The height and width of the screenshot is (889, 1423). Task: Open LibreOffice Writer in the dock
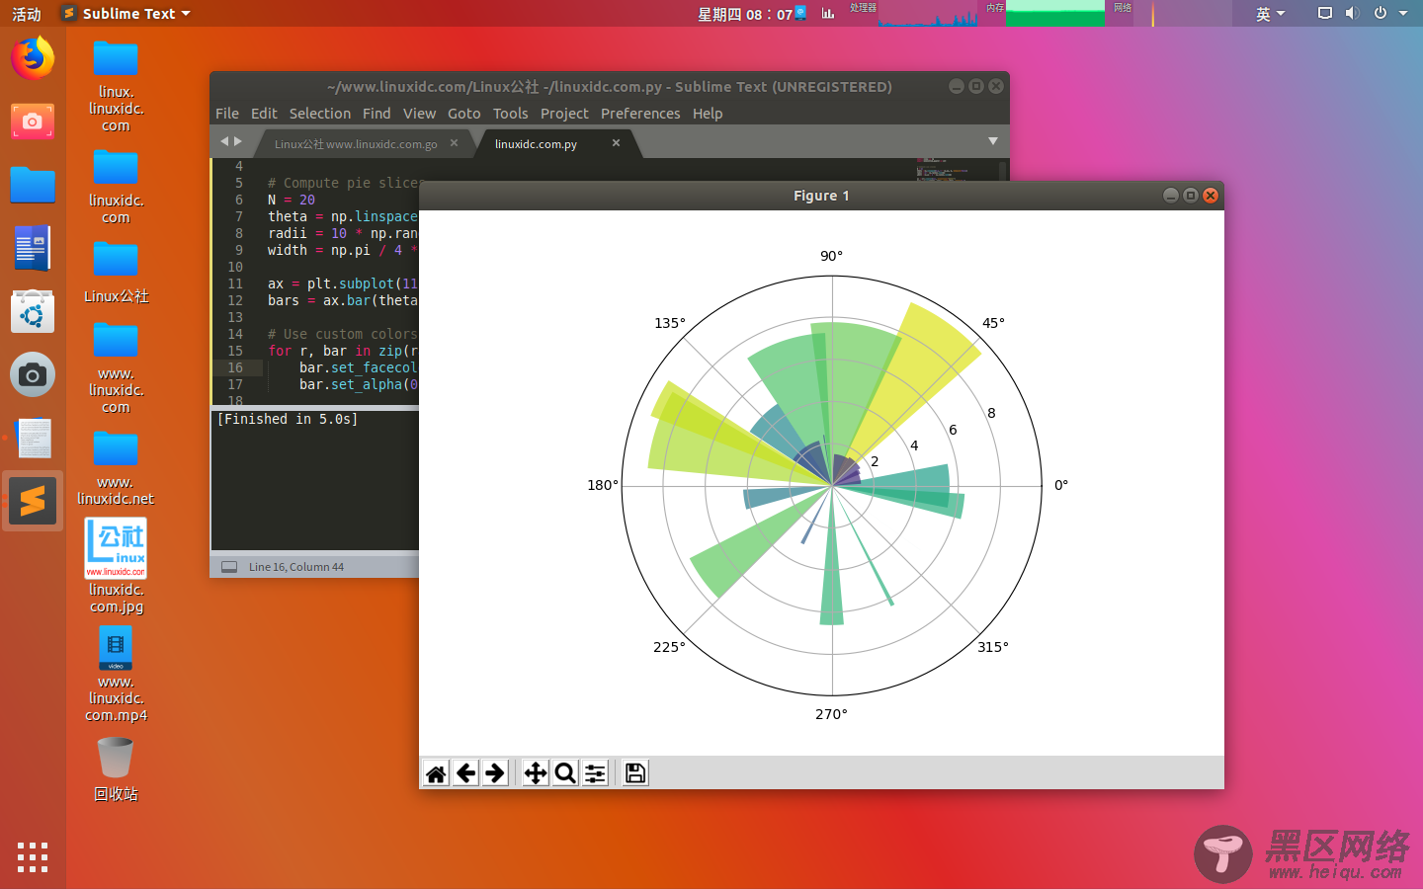tap(33, 248)
